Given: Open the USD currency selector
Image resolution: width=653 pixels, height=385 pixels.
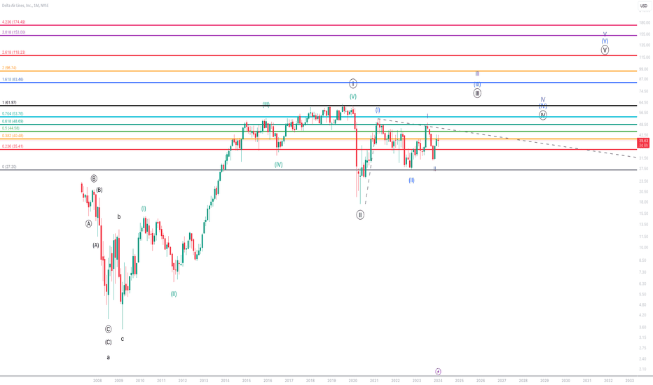Looking at the screenshot, I should click(643, 6).
